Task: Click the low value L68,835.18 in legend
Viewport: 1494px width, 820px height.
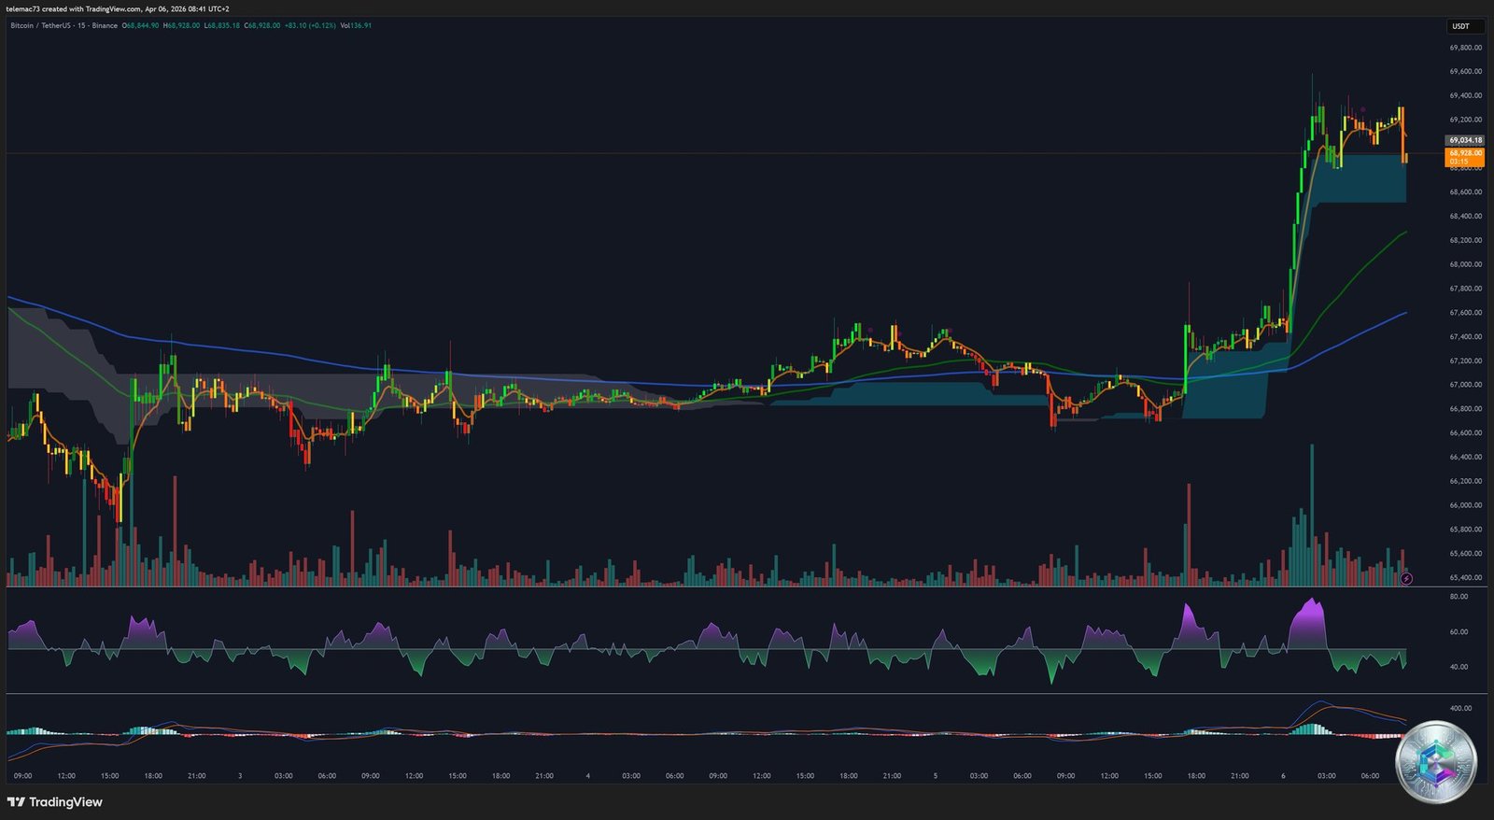Action: (x=221, y=25)
